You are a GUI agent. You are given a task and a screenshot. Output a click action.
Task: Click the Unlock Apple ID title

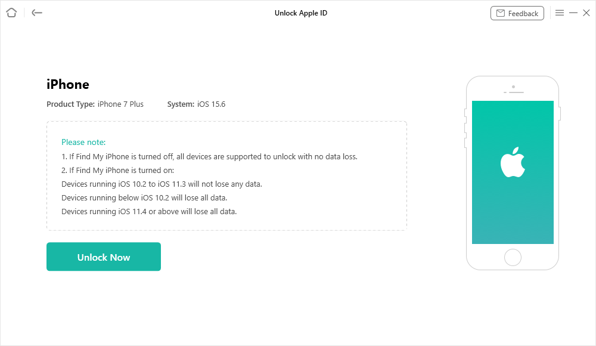(x=301, y=13)
